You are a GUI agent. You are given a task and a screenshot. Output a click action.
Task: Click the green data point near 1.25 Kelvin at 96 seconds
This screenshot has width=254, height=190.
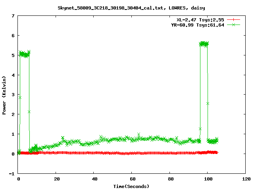coord(200,129)
